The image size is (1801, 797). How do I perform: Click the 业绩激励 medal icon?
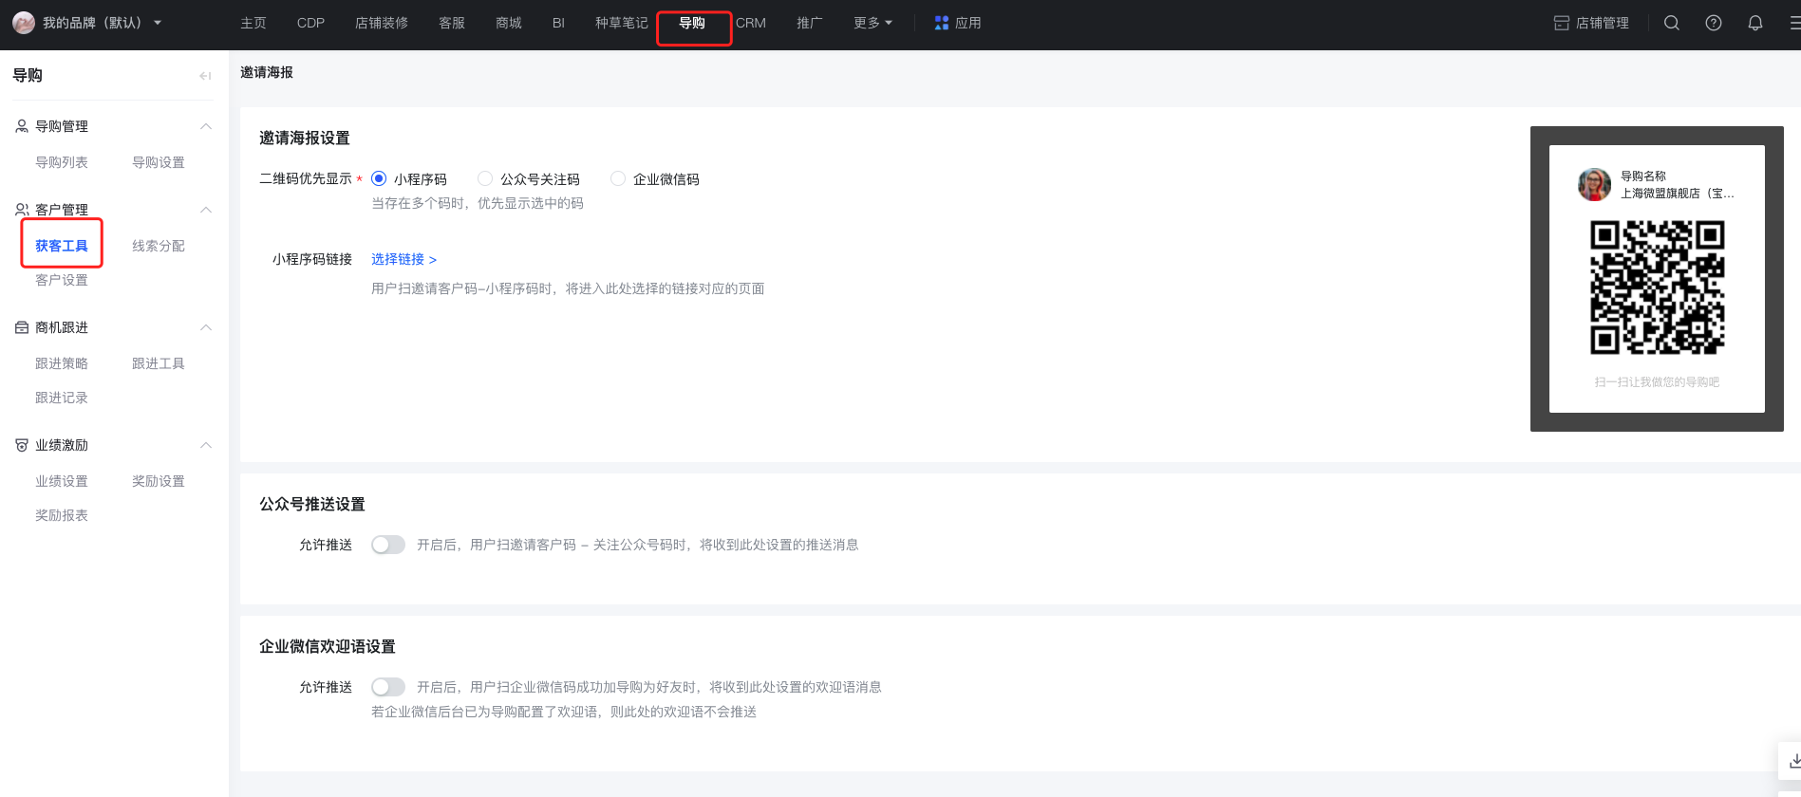point(22,445)
